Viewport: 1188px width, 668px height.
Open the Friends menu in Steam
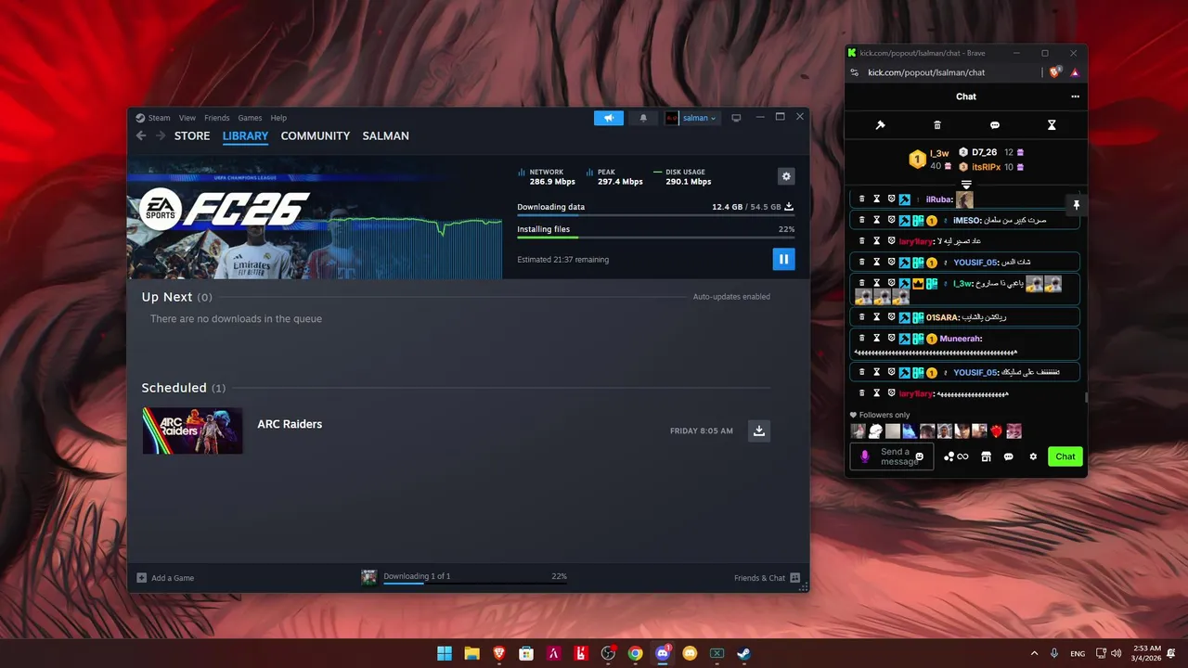216,118
